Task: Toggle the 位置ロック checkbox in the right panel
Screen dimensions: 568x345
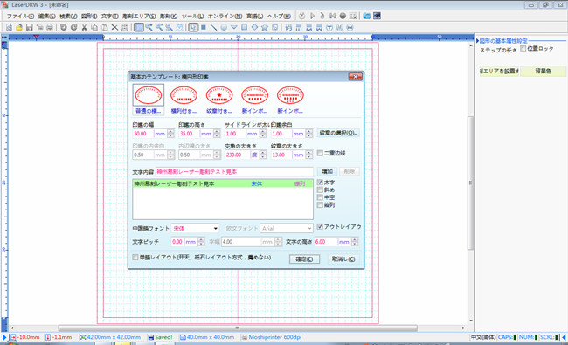Action: pos(523,48)
